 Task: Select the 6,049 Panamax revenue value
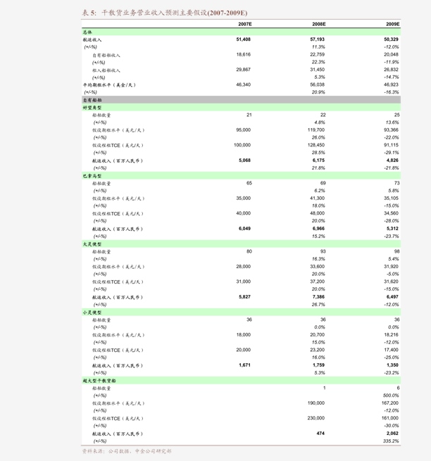pyautogui.click(x=244, y=229)
